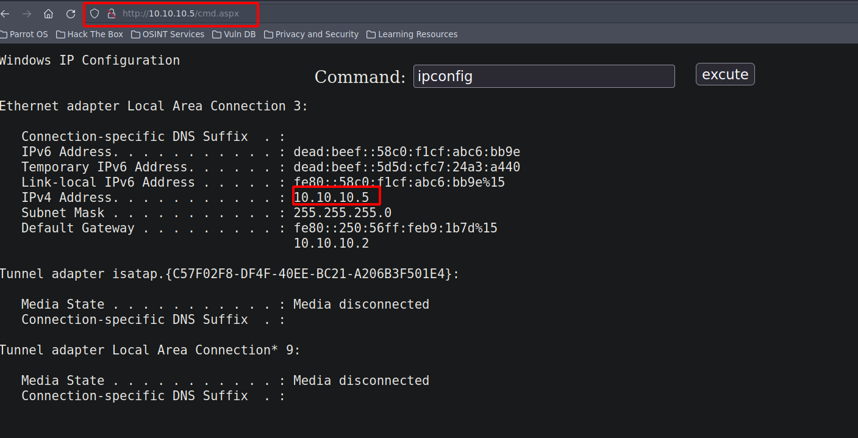858x438 pixels.
Task: Click the Default Gateway value 10.10.10.2
Action: 331,242
